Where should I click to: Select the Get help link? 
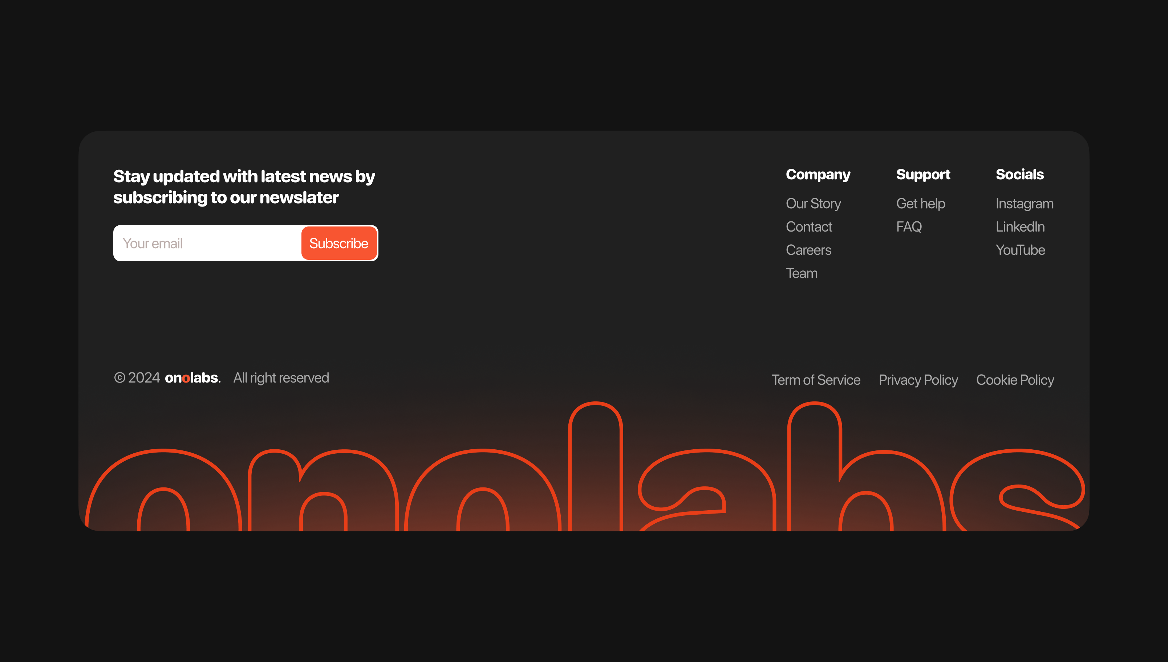tap(921, 203)
